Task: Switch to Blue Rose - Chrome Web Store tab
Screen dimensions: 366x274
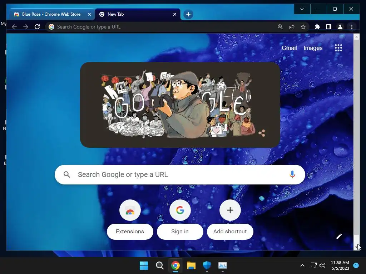Action: click(52, 14)
